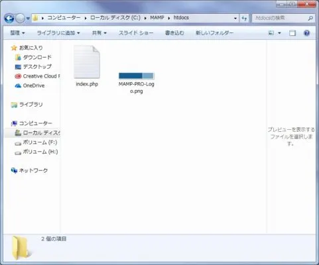Click the change view icon
This screenshot has width=319, height=265.
(271, 33)
